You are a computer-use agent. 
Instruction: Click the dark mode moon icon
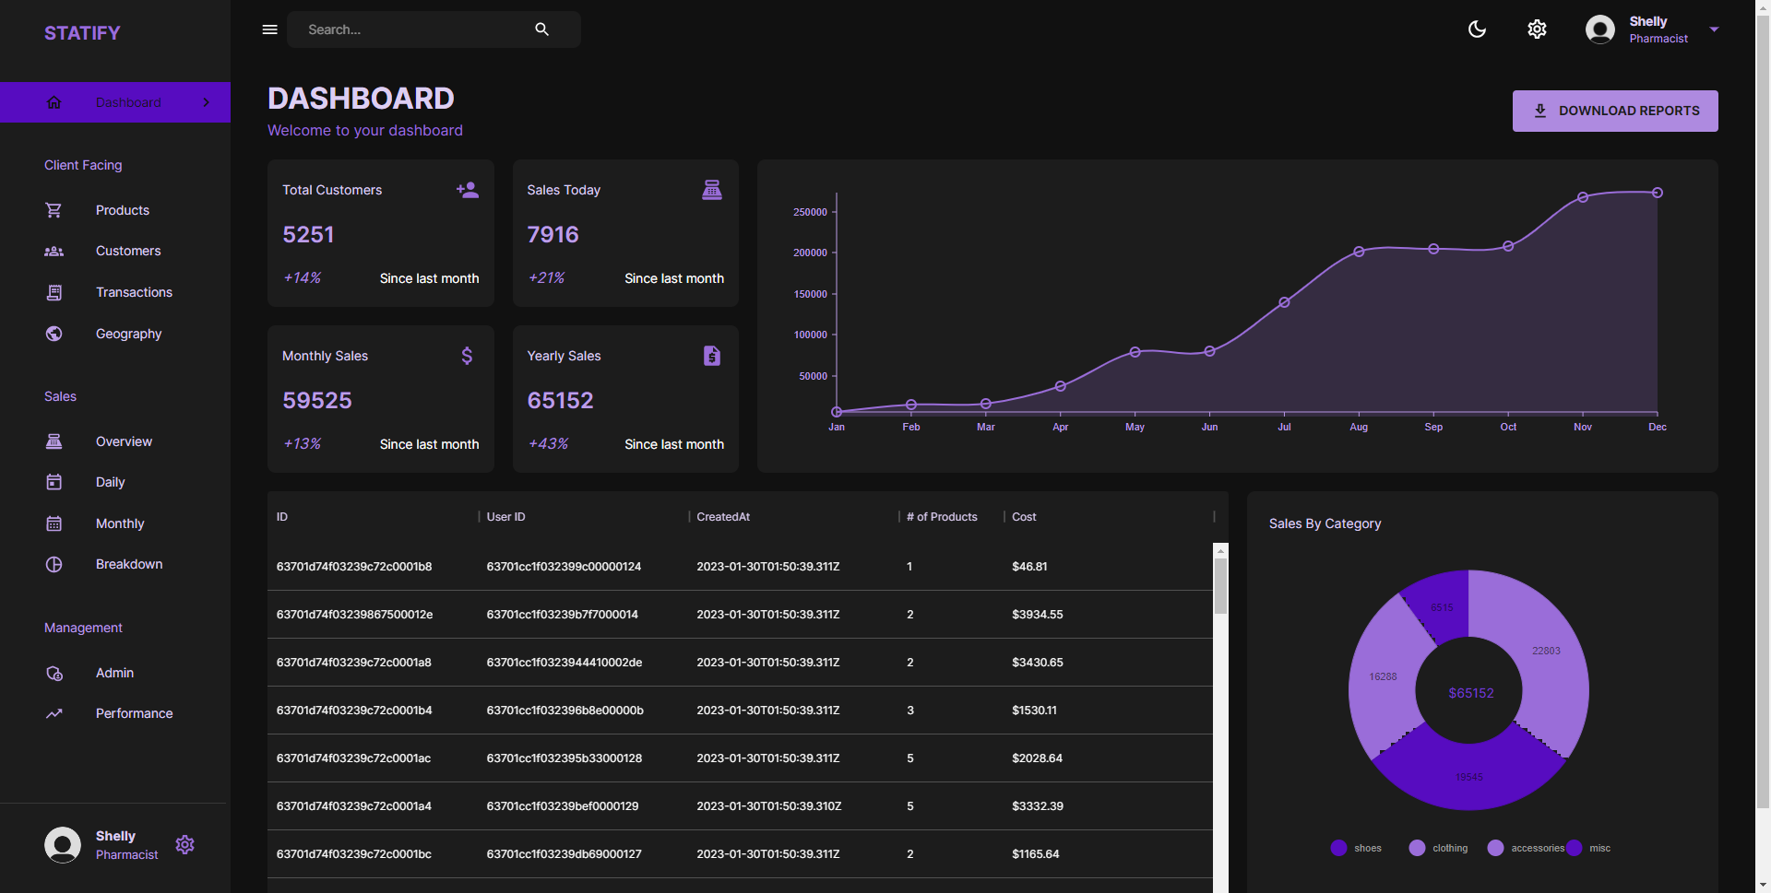(x=1477, y=29)
